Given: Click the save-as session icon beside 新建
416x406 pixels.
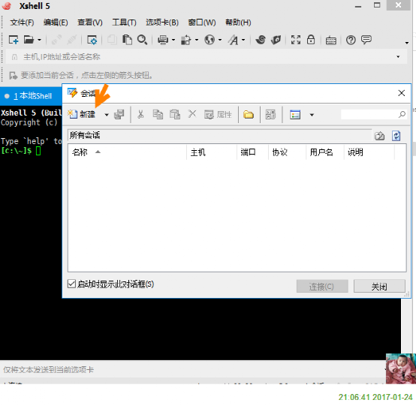Looking at the screenshot, I should [119, 115].
